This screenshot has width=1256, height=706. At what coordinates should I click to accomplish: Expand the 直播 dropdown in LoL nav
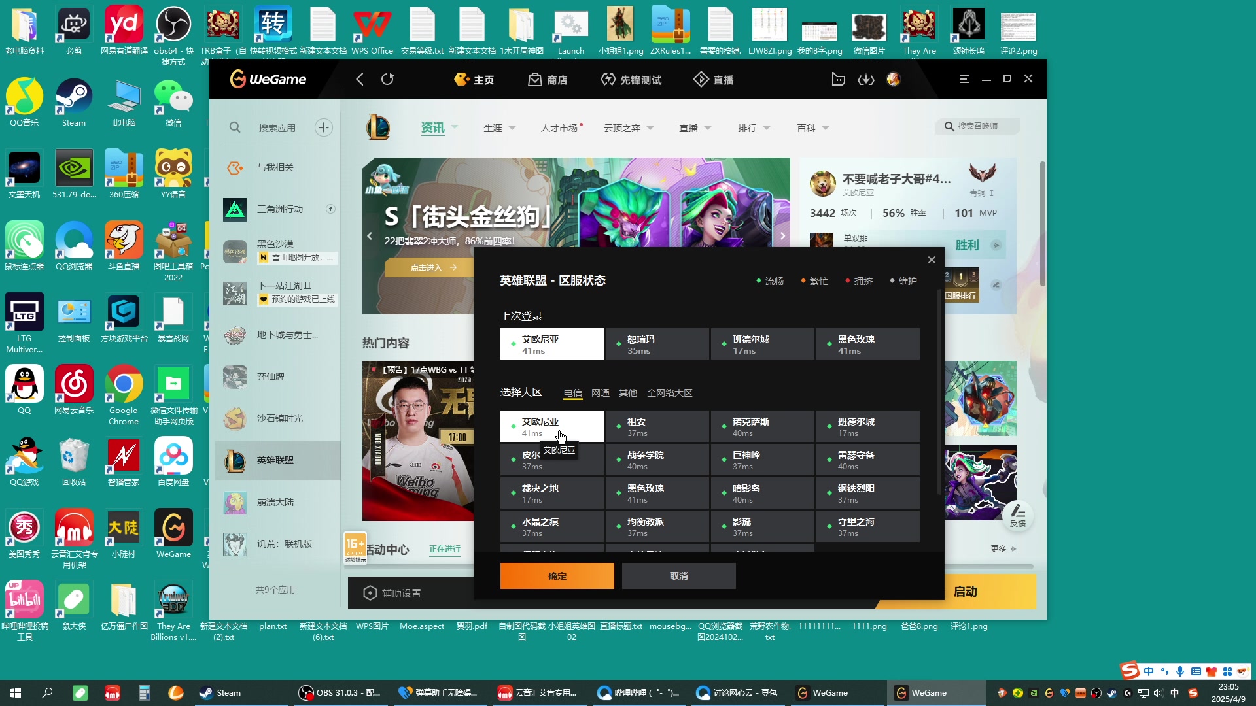pos(708,128)
